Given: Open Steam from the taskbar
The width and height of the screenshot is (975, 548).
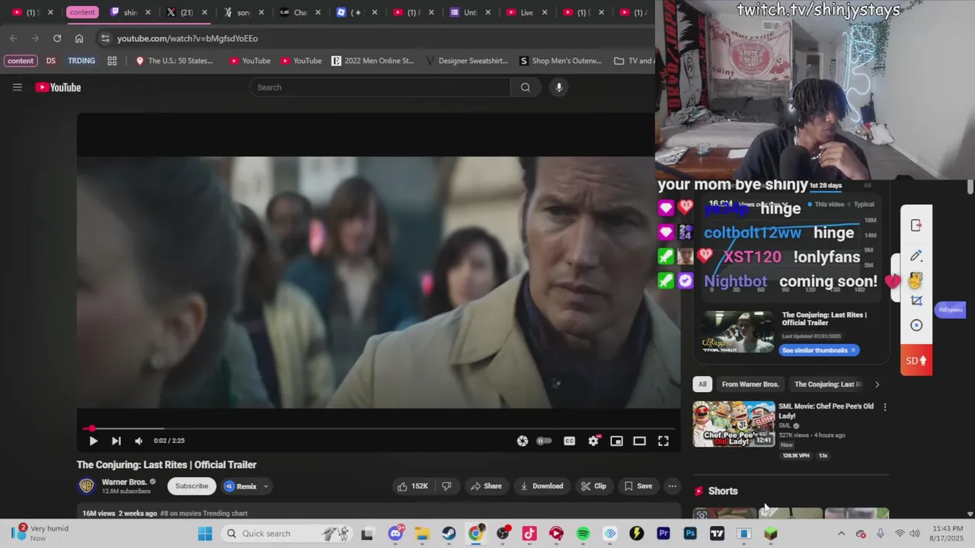Looking at the screenshot, I should pyautogui.click(x=449, y=534).
